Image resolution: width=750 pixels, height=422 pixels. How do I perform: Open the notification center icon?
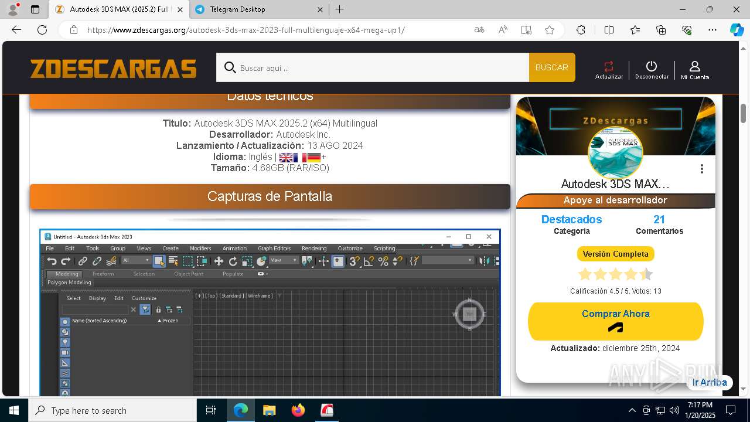tap(731, 410)
